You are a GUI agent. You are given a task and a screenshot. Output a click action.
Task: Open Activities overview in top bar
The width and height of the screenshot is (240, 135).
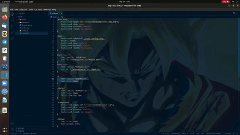pos(6,1)
